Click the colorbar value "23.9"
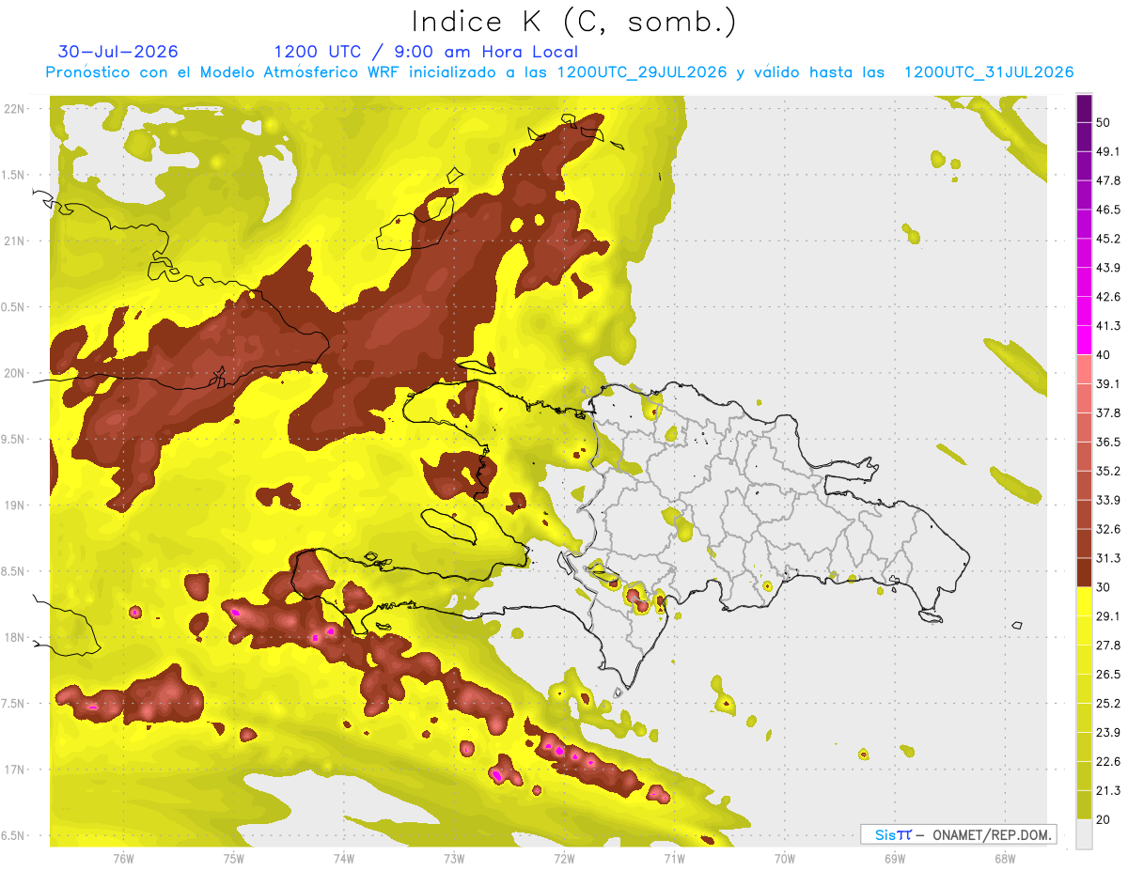 (x=1108, y=732)
